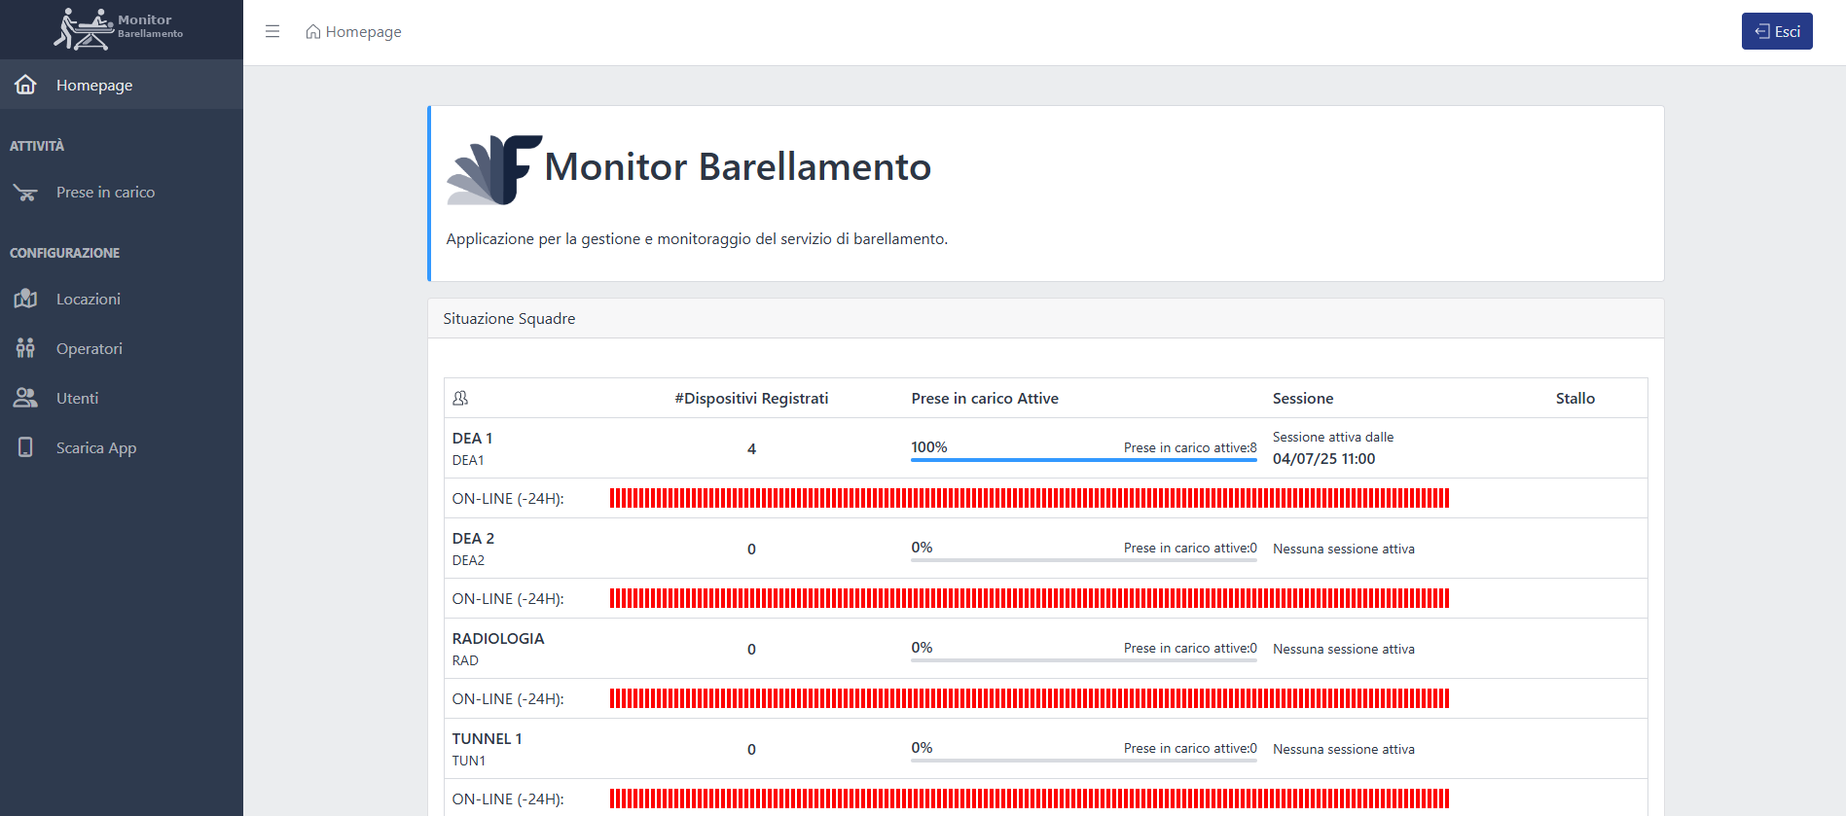Click the RADIOLOGIA progress bar

point(1084,659)
